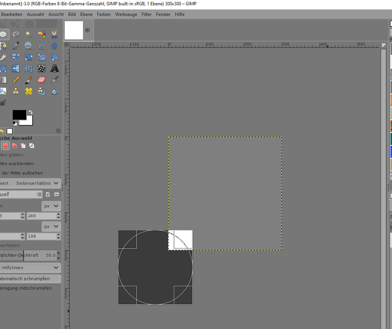Activate the Move tool
392x329 pixels.
55,46
